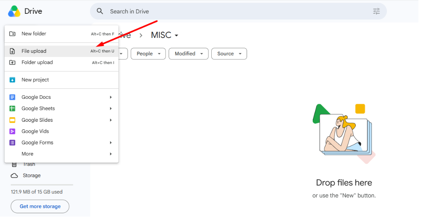Select Google Vids menu entry
The image size is (423, 222).
(61, 131)
